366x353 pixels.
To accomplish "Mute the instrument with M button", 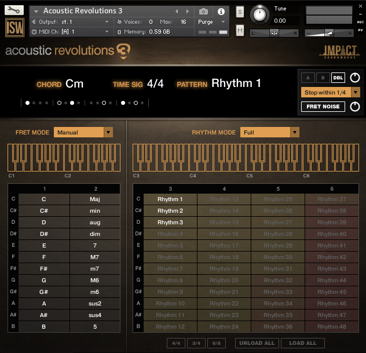I will coord(240,30).
